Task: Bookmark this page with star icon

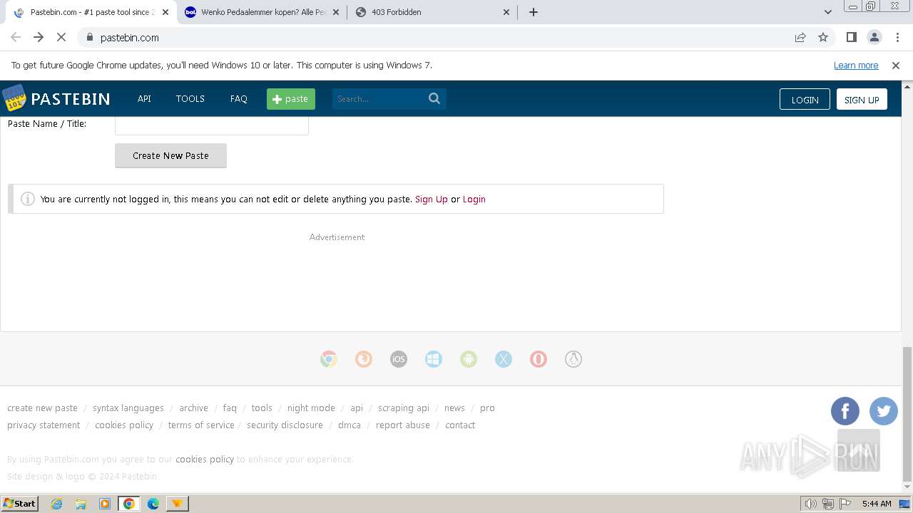Action: coord(823,37)
